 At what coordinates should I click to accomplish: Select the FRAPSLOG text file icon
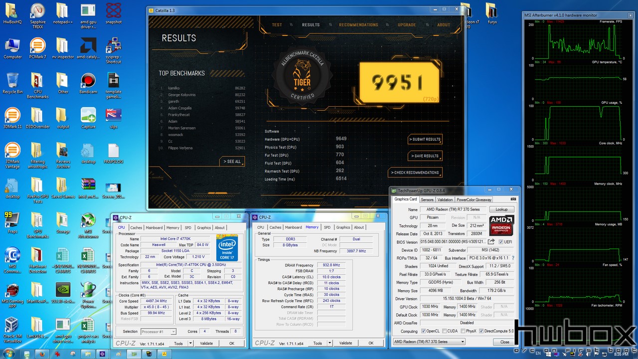point(114,153)
